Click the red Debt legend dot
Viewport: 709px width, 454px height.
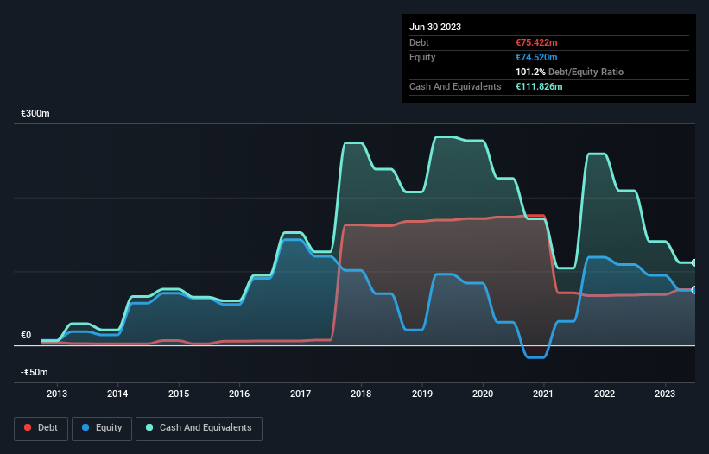point(27,428)
